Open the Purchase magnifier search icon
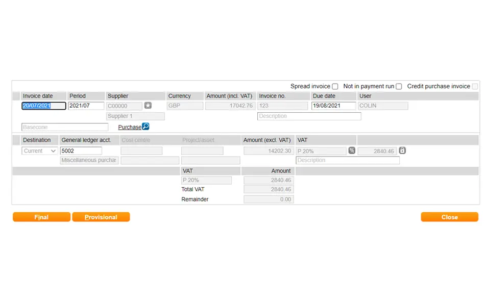Image resolution: width=486 pixels, height=302 pixels. coord(145,127)
